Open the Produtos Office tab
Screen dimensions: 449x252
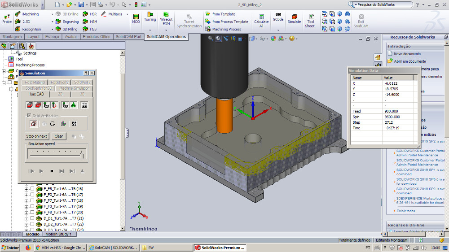97,37
